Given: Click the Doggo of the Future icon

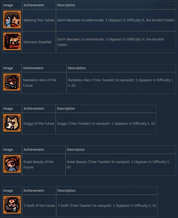Looking at the screenshot, I should (12, 123).
